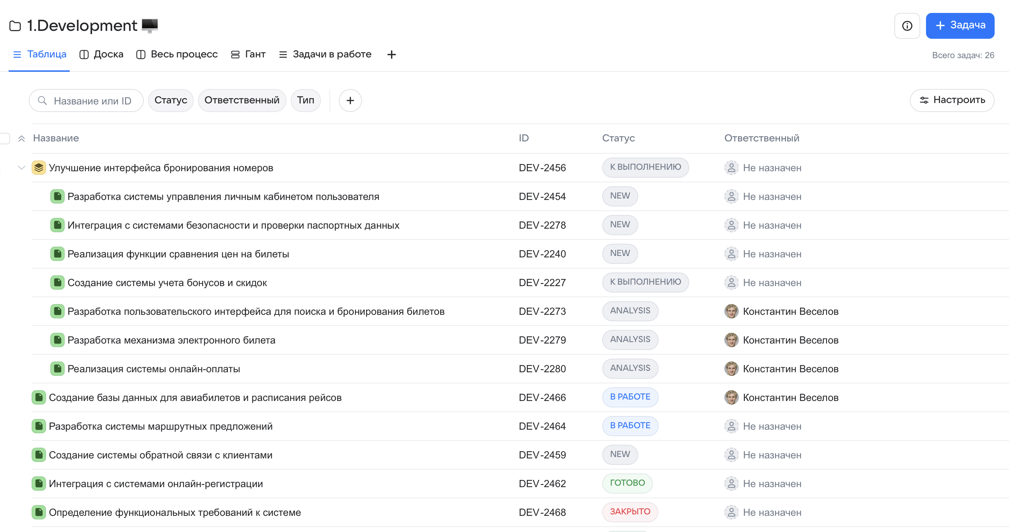The width and height of the screenshot is (1009, 532).
Task: Open the Статус filter dropdown
Action: [170, 101]
